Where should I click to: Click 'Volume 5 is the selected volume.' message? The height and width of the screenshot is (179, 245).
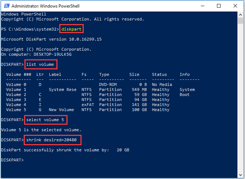(41, 130)
